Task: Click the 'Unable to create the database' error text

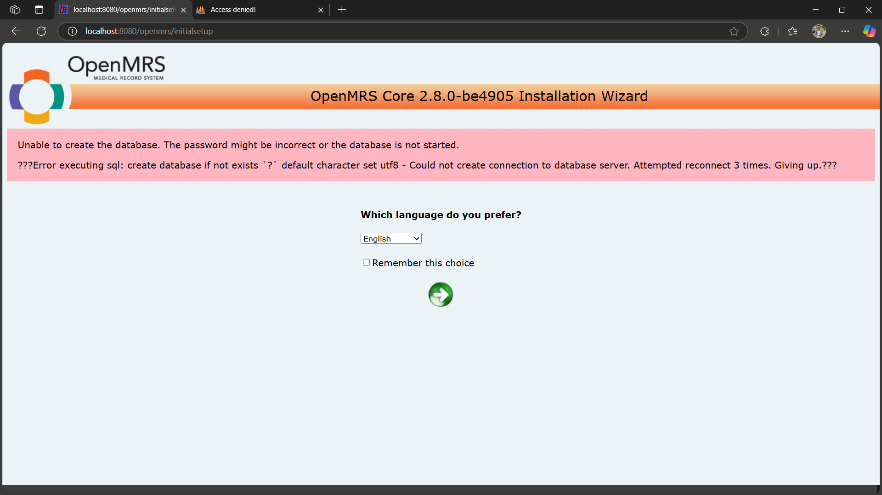Action: (x=238, y=145)
